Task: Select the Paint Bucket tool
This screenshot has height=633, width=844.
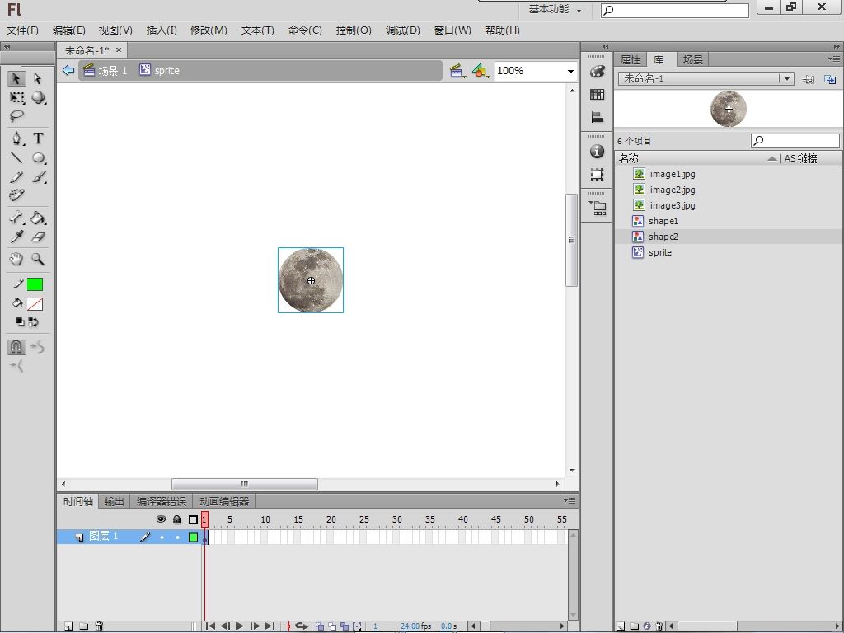Action: tap(38, 218)
